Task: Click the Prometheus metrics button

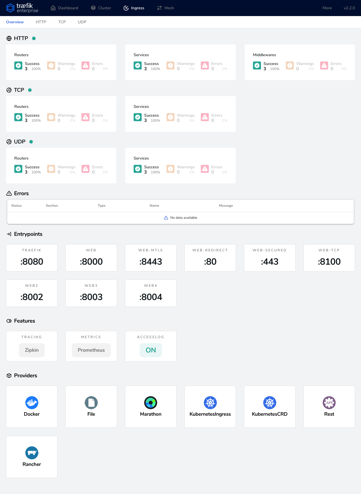Action: pos(91,350)
